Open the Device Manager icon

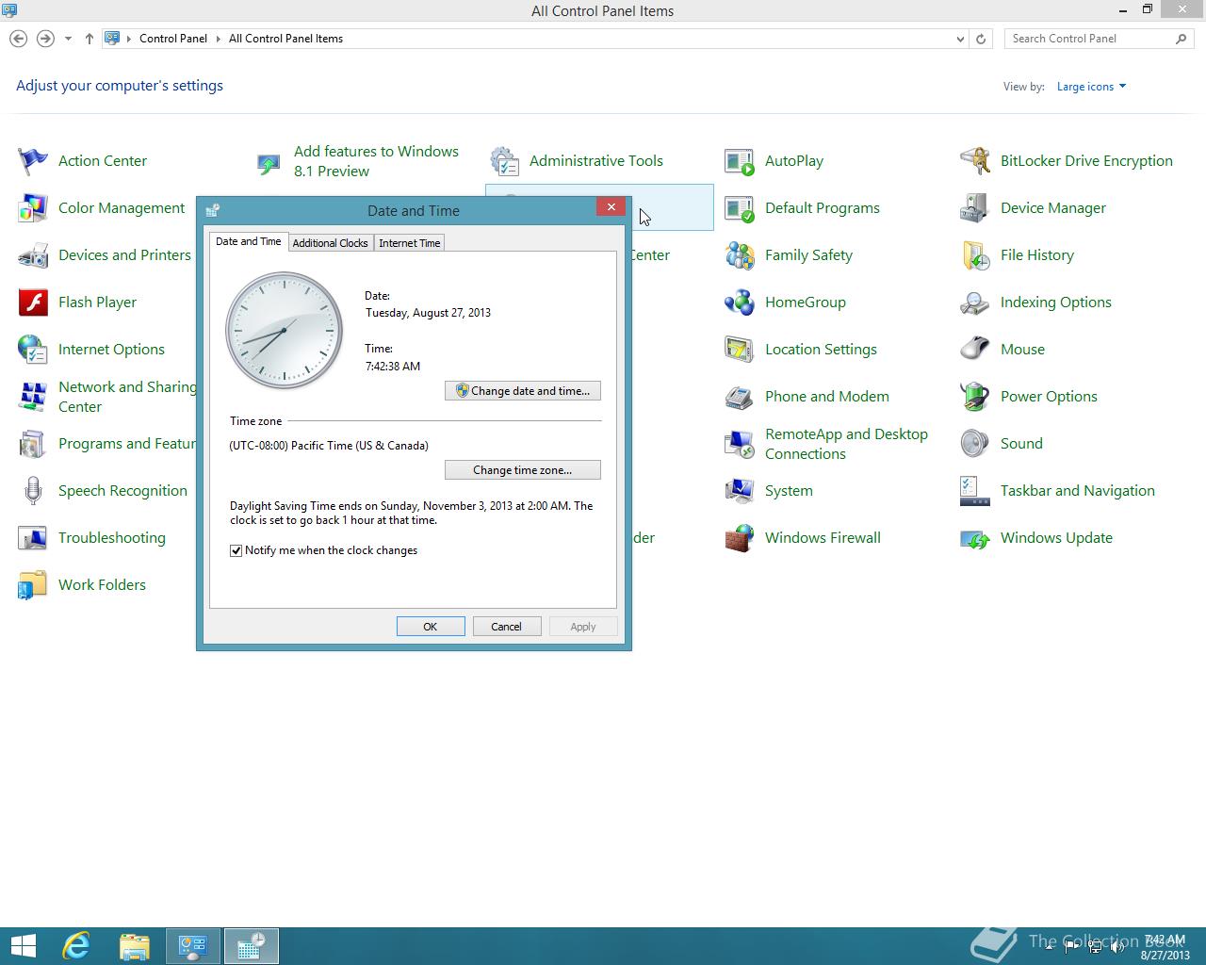pos(975,208)
